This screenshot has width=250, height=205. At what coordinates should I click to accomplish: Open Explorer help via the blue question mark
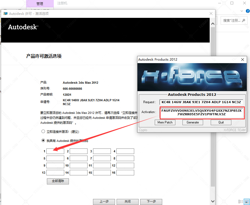(x=248, y=11)
